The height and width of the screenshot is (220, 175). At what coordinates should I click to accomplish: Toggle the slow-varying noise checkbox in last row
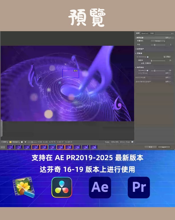(170, 82)
